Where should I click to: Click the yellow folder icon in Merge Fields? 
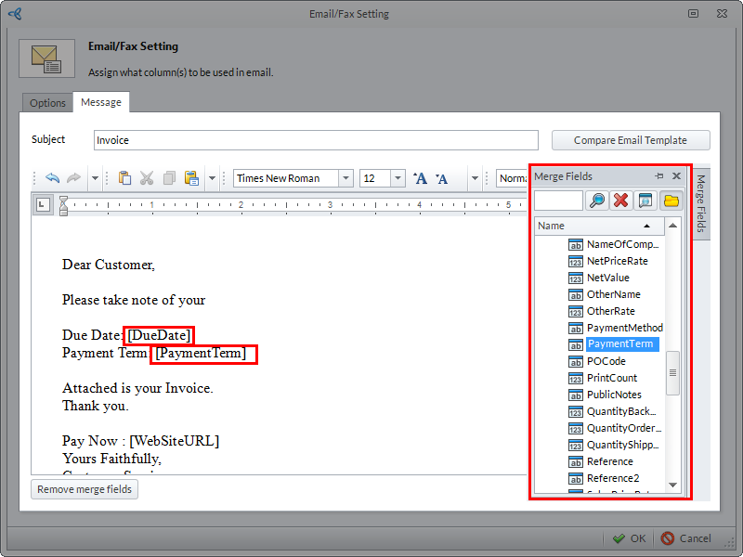pos(671,201)
